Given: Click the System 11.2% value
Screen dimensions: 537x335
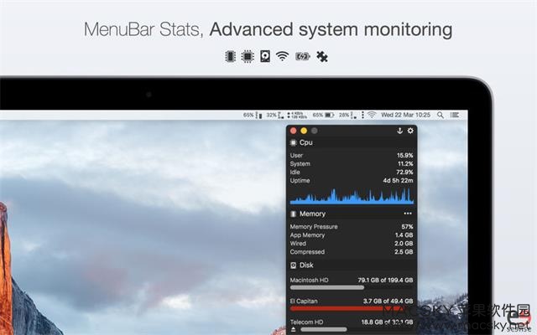Looking at the screenshot, I should click(405, 164).
